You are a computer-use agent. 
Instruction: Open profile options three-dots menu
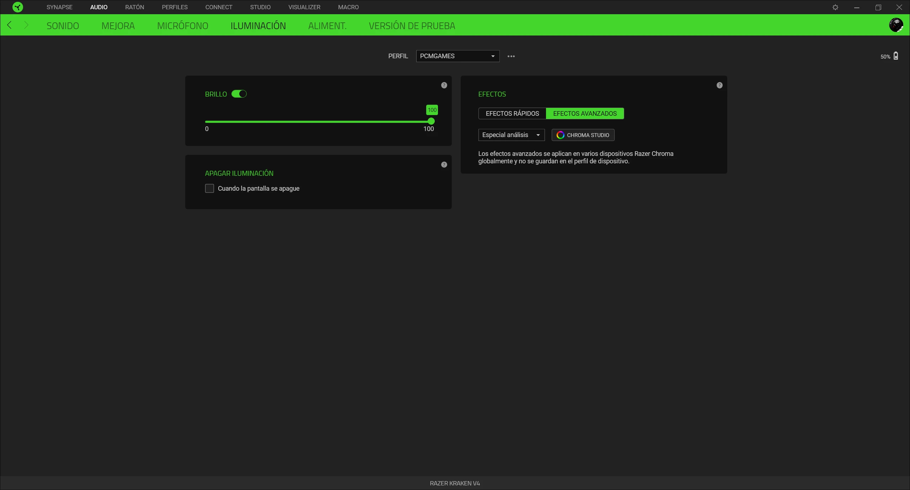click(511, 56)
